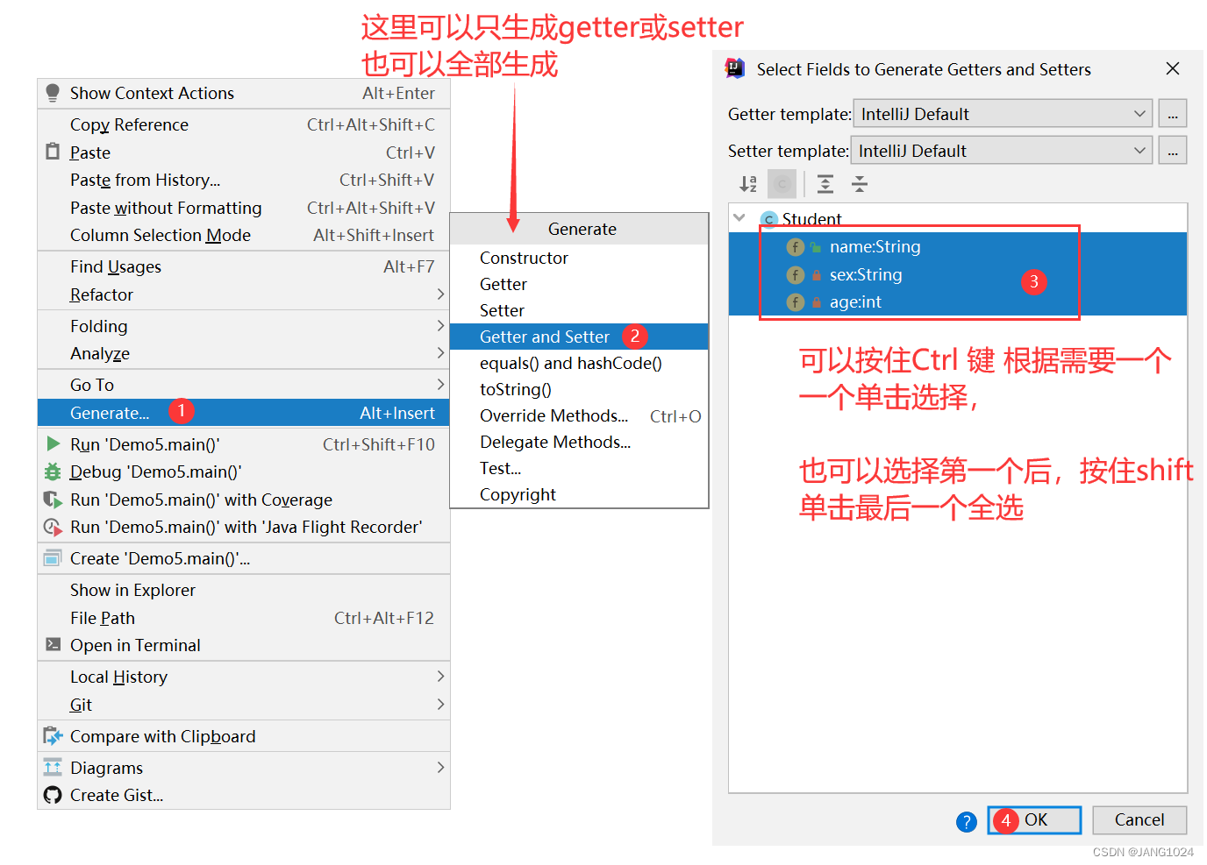Screen dimensions: 1207x865
Task: Click the Debug 'Demo5.main()' bug icon
Action: (x=53, y=471)
